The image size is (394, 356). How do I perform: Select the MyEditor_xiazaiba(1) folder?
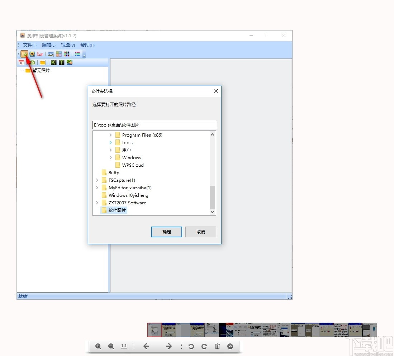130,188
